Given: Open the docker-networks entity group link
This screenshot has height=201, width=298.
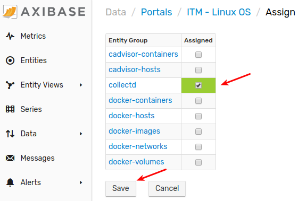Looking at the screenshot, I should 138,146.
